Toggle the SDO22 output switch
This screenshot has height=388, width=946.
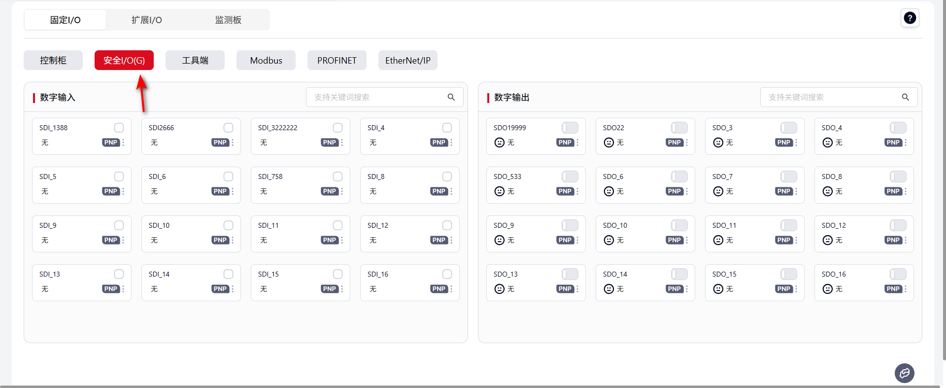679,128
